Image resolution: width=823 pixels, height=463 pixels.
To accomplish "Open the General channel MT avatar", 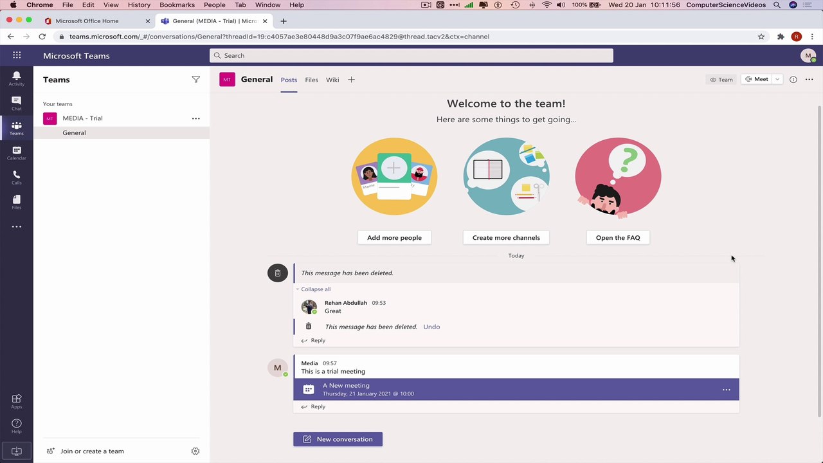I will click(227, 80).
